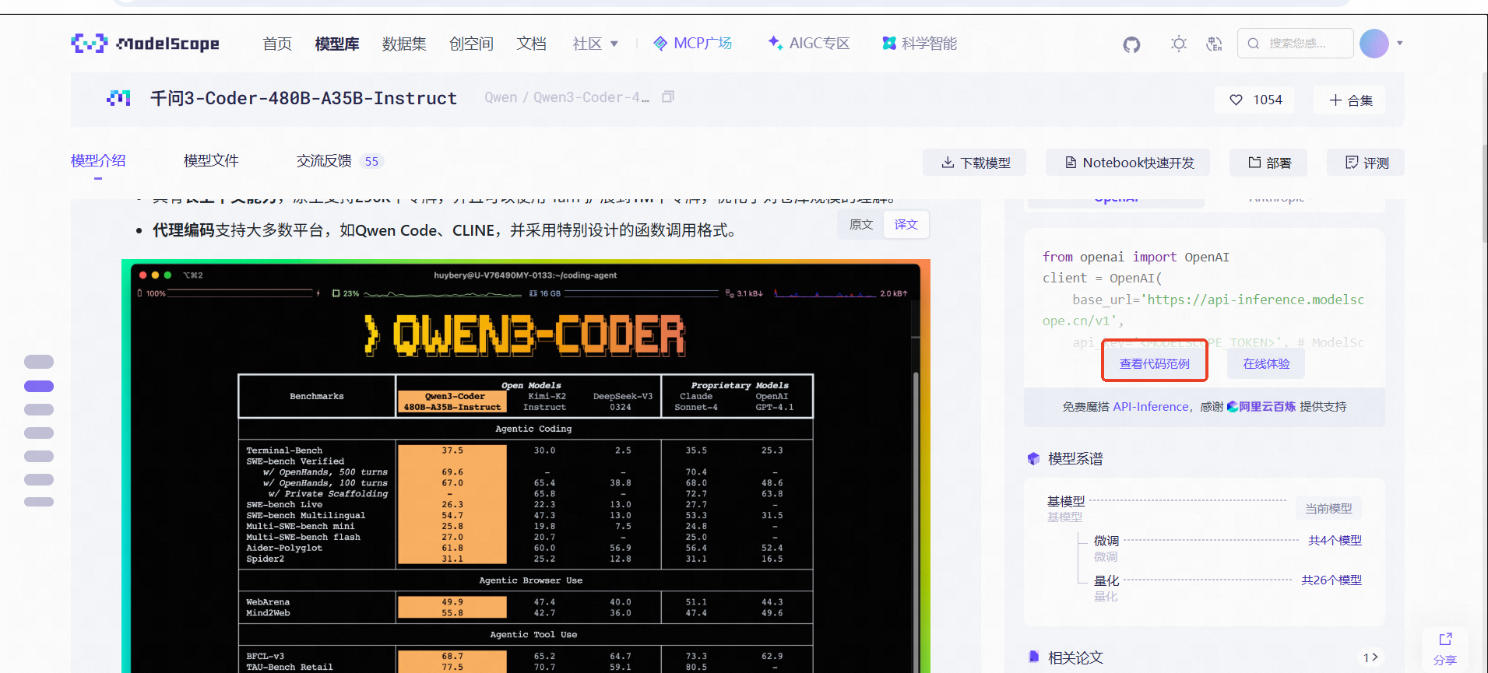This screenshot has height=673, width=1488.
Task: Click the 量化 lineage entry
Action: click(x=1106, y=580)
